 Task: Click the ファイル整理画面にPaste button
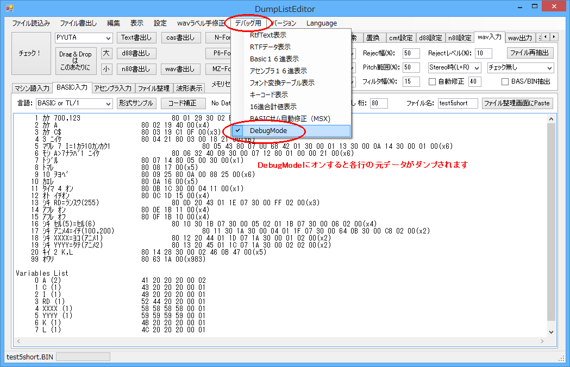517,103
